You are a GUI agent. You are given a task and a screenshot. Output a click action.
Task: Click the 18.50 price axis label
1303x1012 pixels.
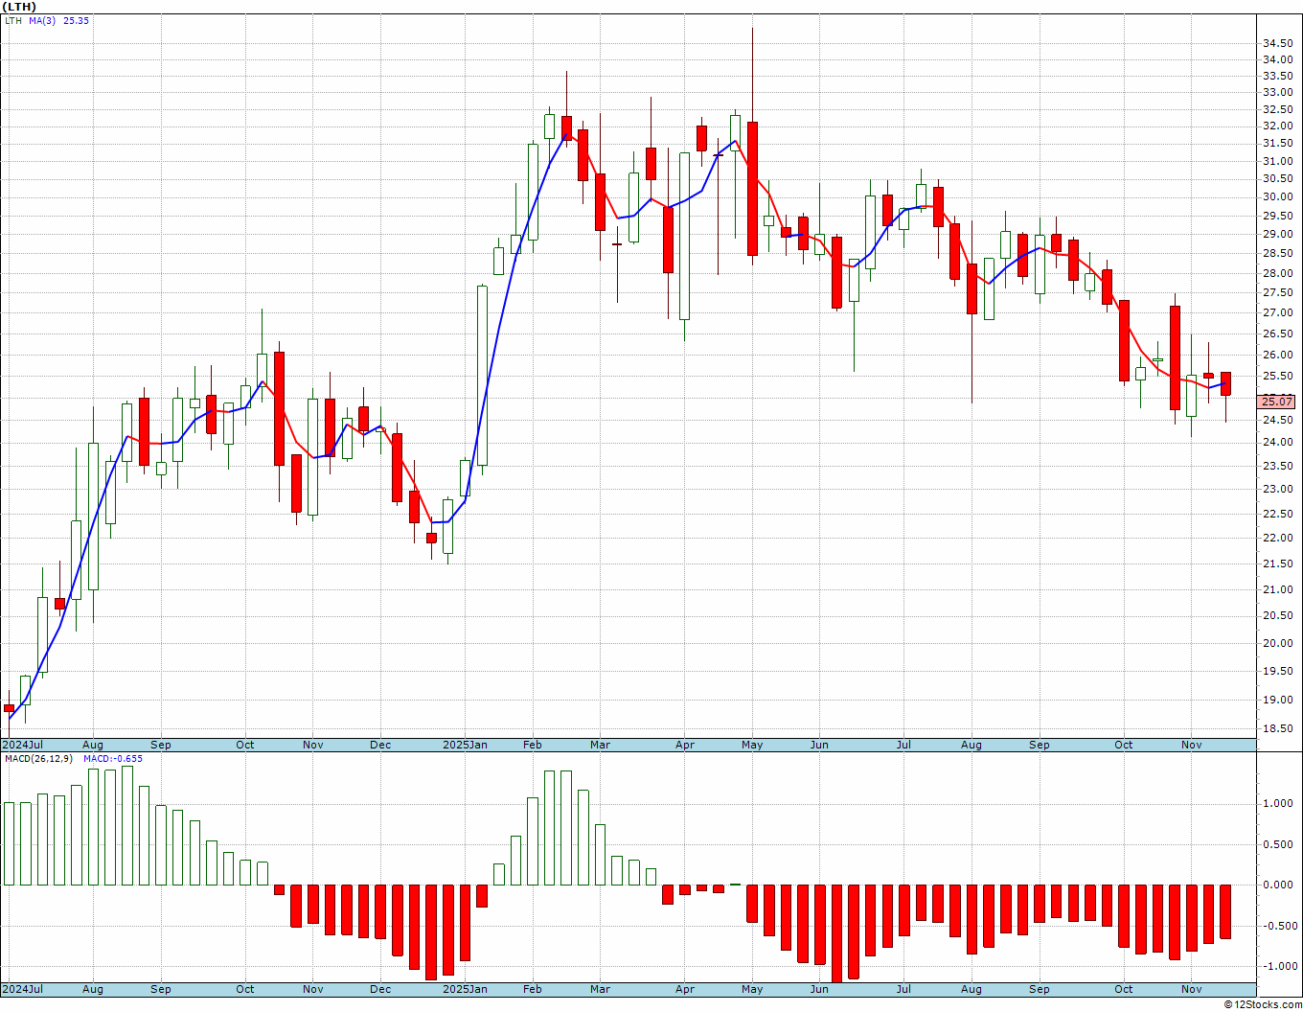(1278, 729)
